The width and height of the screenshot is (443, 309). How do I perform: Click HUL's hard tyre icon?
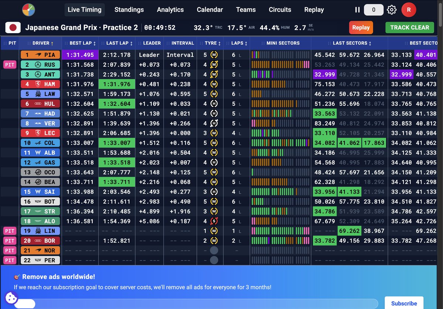coord(214,104)
